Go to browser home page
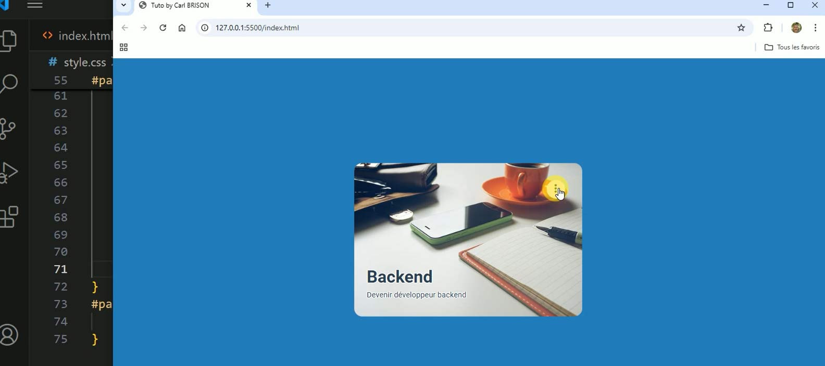The image size is (825, 366). click(x=182, y=28)
